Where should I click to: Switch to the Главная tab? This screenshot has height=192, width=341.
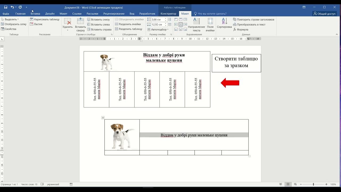coord(21,14)
